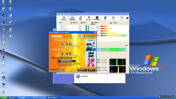Open the SSO toolbar icon

pos(114,18)
